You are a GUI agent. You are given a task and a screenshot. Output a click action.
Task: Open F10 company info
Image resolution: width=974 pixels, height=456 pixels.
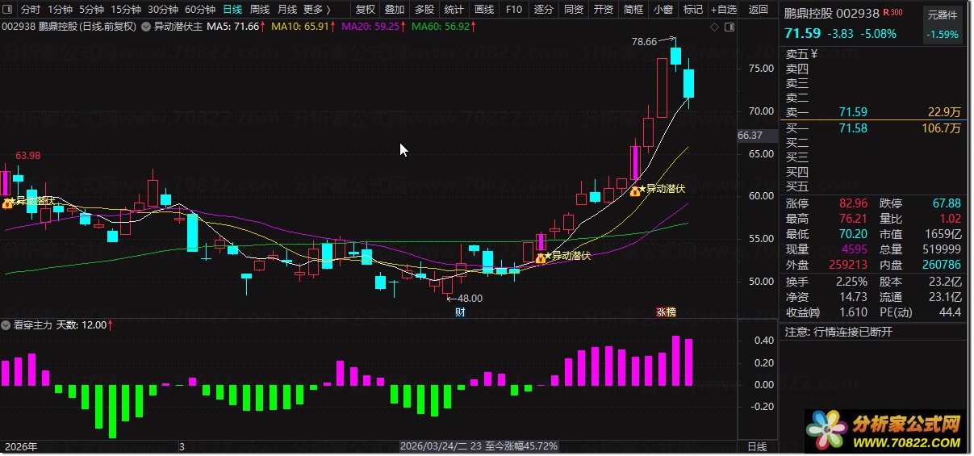click(514, 10)
